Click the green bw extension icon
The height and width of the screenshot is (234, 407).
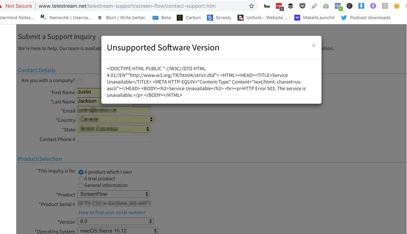click(x=267, y=6)
